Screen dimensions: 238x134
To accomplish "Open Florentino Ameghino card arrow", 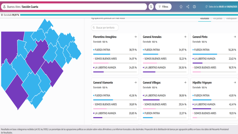I will coord(135,37).
